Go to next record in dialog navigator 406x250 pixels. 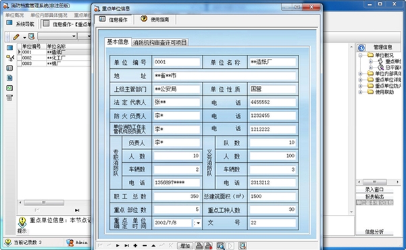(x=118, y=245)
